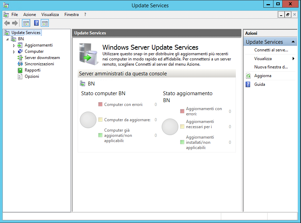Open help via the blue question mark toolbar icon

tap(36, 23)
